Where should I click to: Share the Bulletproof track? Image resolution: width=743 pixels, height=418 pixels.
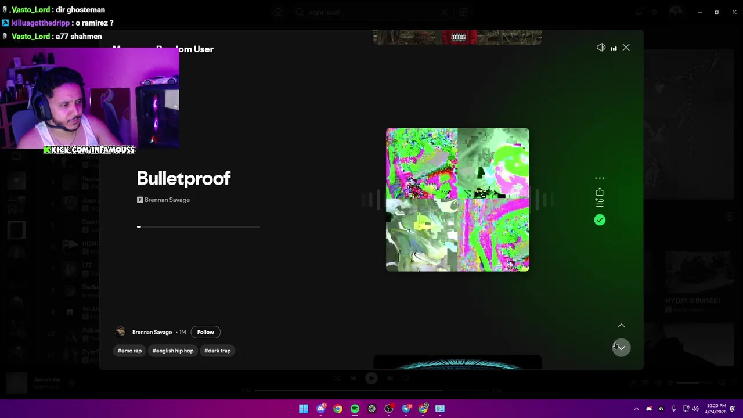600,192
